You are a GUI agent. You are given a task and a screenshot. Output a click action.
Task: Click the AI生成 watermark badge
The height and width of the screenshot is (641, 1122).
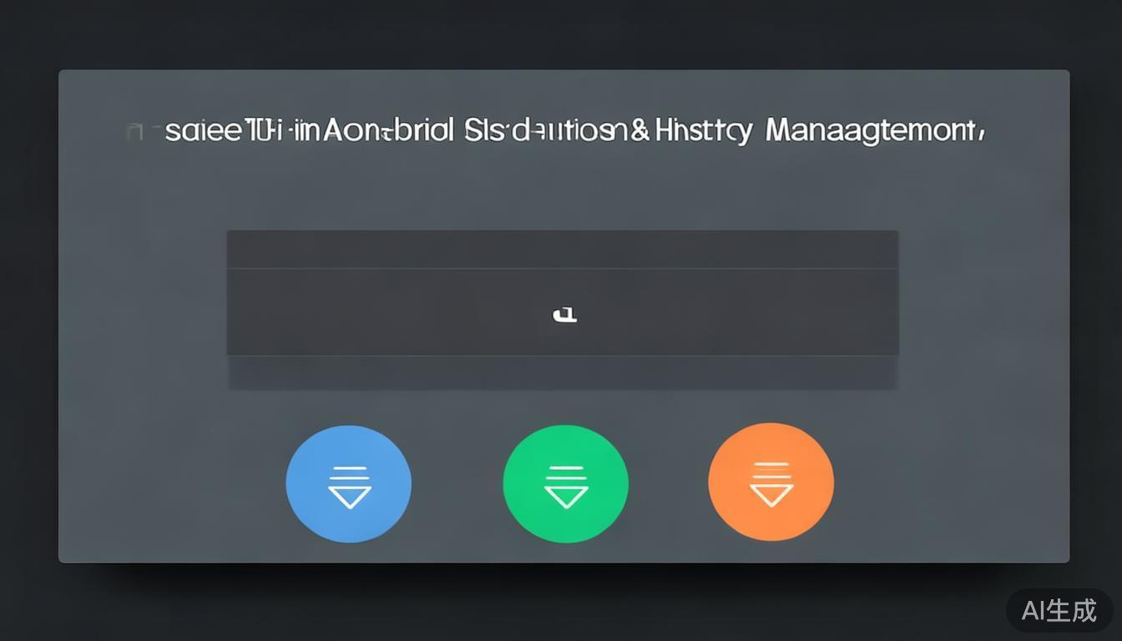point(1059,610)
